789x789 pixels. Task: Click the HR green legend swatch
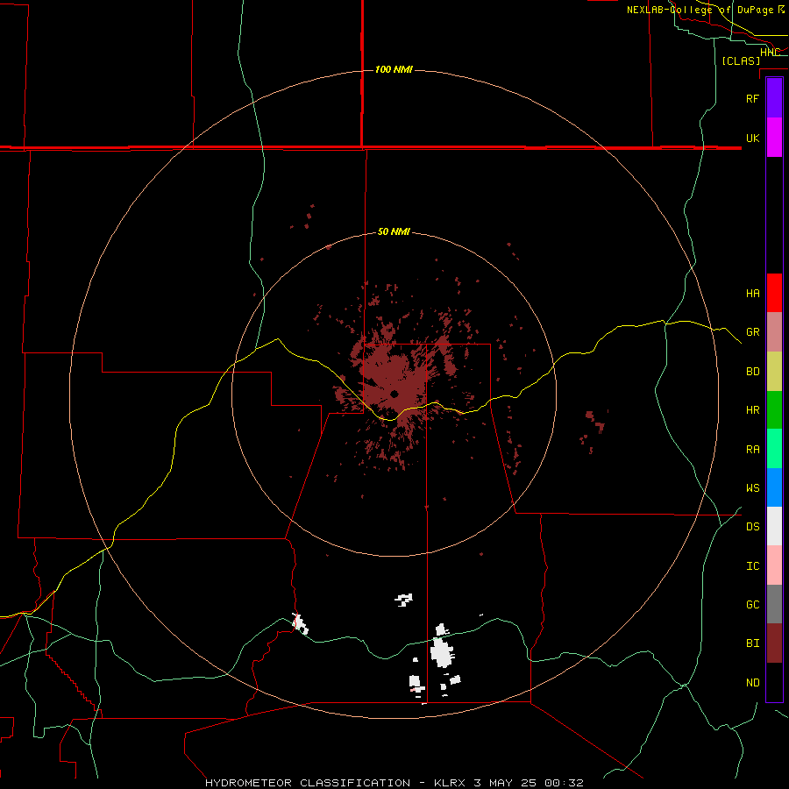[x=774, y=410]
